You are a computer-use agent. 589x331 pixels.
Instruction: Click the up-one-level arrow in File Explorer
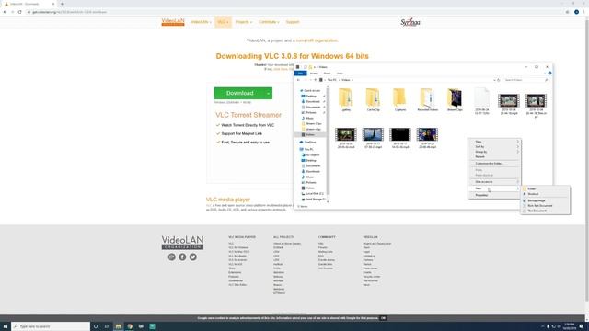click(315, 80)
